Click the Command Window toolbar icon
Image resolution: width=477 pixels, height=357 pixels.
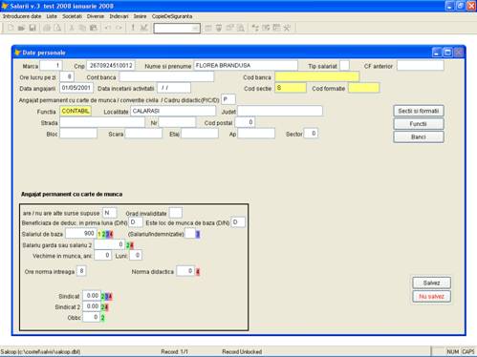(x=208, y=28)
